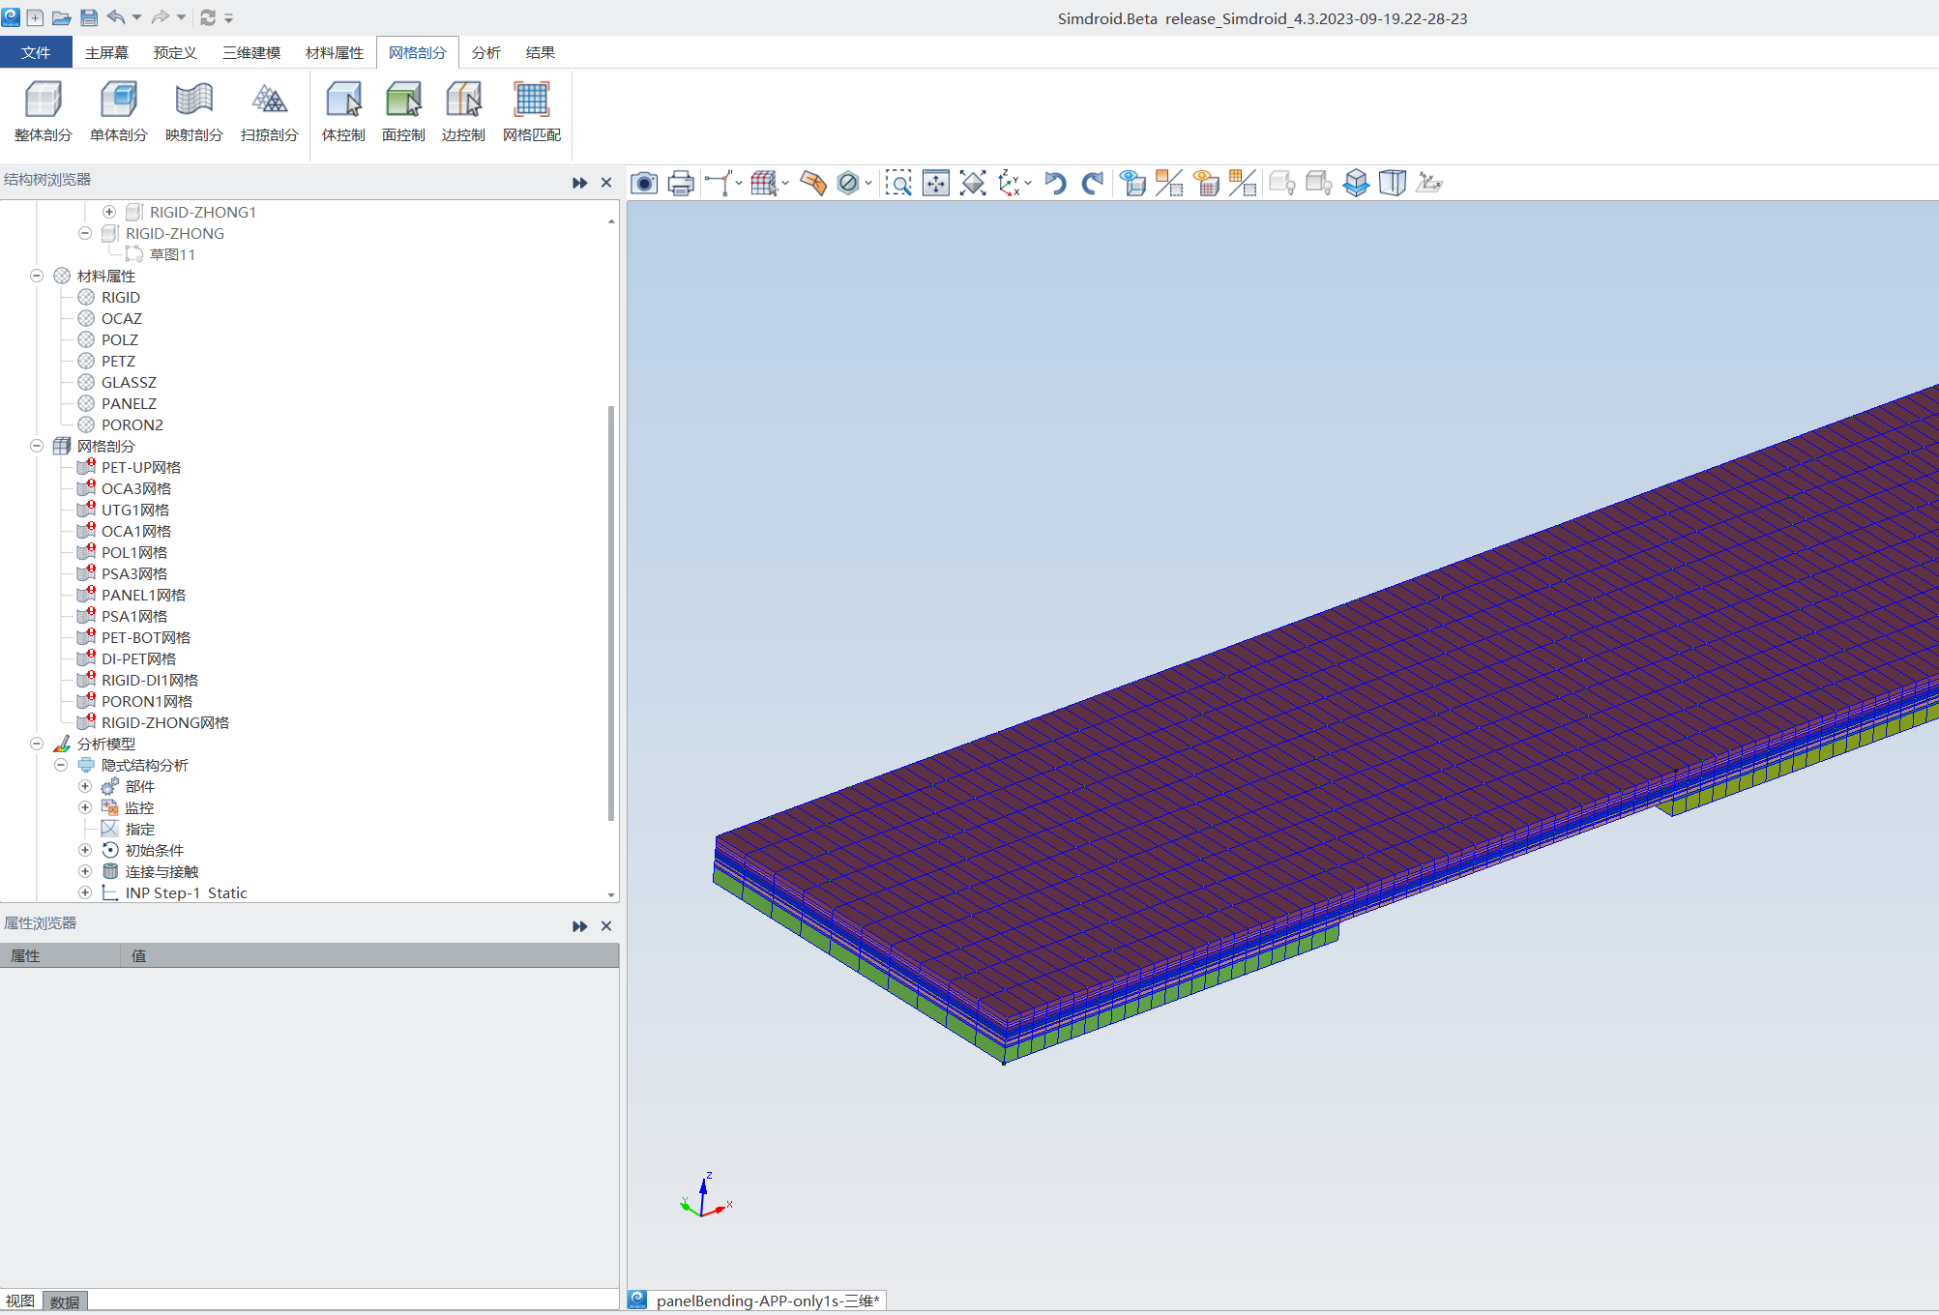Click the fit-all view icon
The width and height of the screenshot is (1939, 1315).
[973, 183]
